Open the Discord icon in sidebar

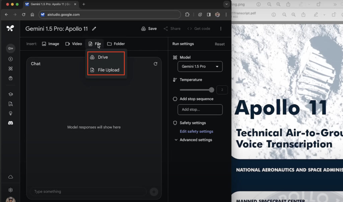[10, 123]
